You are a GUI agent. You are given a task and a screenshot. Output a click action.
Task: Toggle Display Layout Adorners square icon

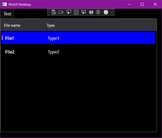tap(76, 12)
